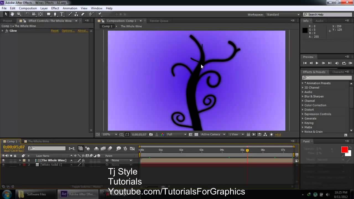Pick the Brush tool
Image resolution: width=354 pixels, height=199 pixels.
coord(70,14)
